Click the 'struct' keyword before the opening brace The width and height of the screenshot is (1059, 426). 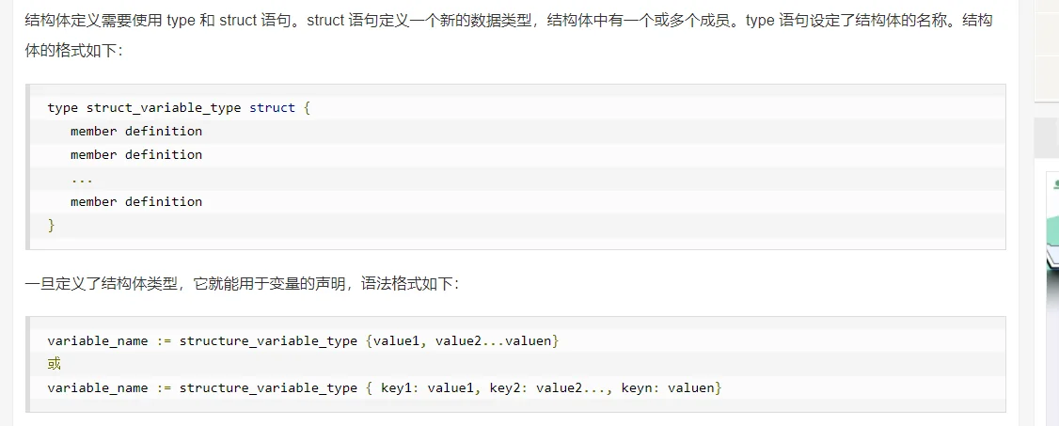[x=272, y=108]
